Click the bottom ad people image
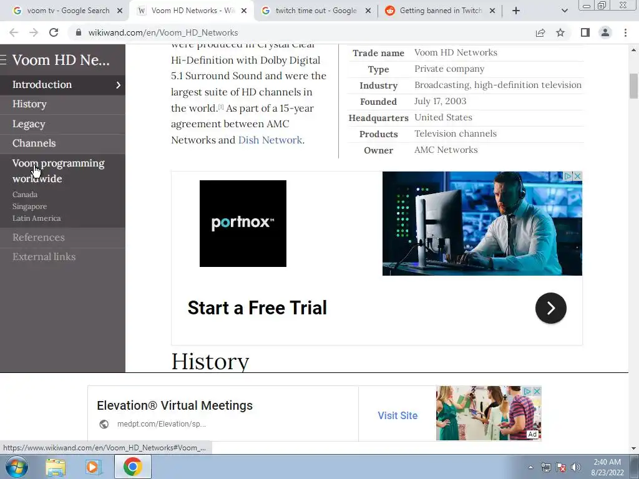 (489, 413)
